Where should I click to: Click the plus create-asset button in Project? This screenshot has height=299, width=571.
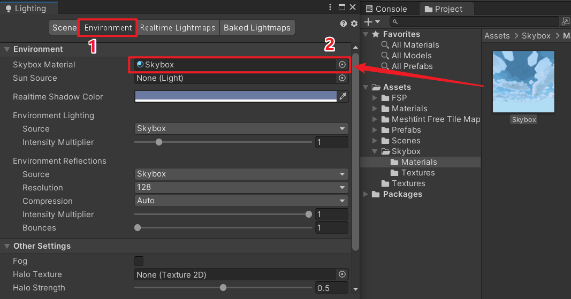click(x=368, y=22)
